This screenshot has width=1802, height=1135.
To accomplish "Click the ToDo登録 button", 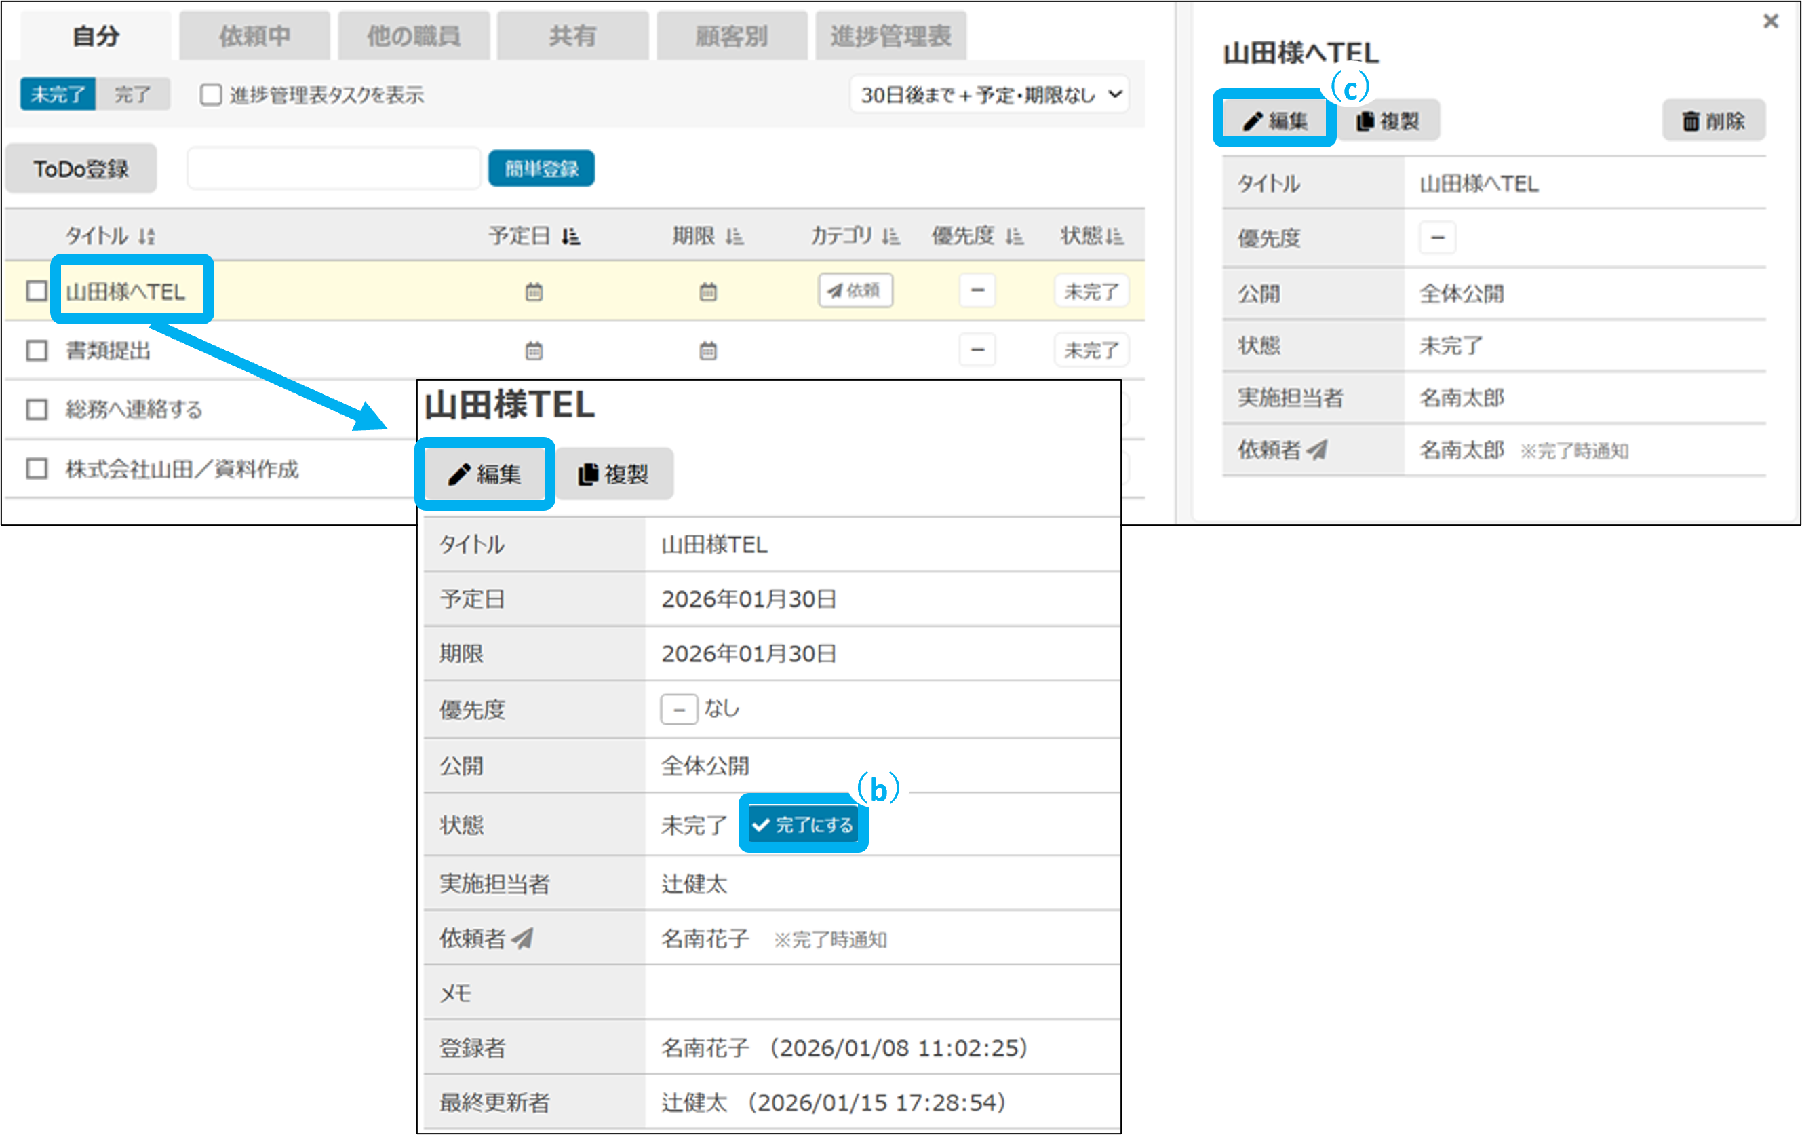I will click(x=81, y=168).
